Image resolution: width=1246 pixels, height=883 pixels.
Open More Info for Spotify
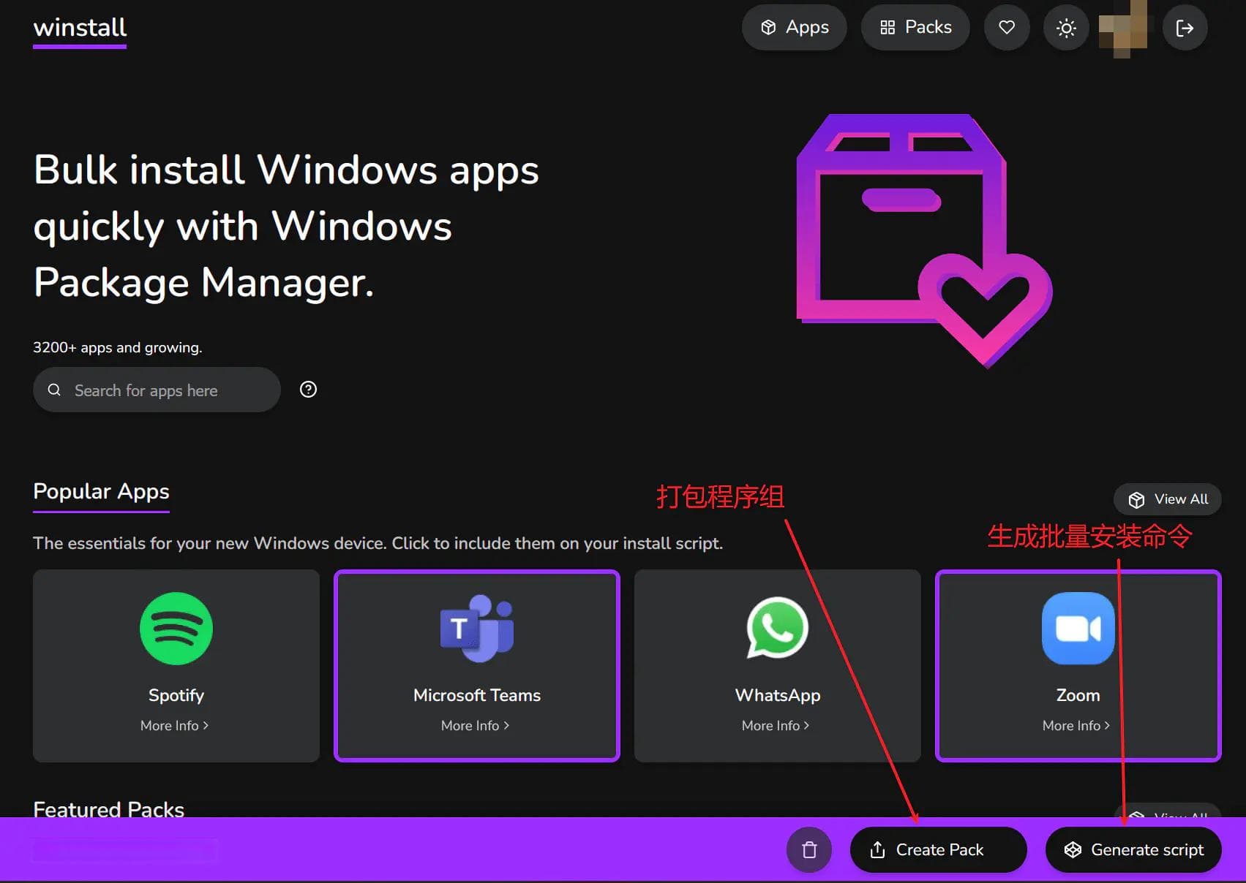pos(175,725)
